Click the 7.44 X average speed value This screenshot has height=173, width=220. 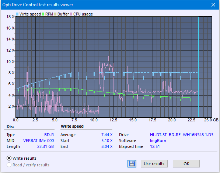[107, 135]
